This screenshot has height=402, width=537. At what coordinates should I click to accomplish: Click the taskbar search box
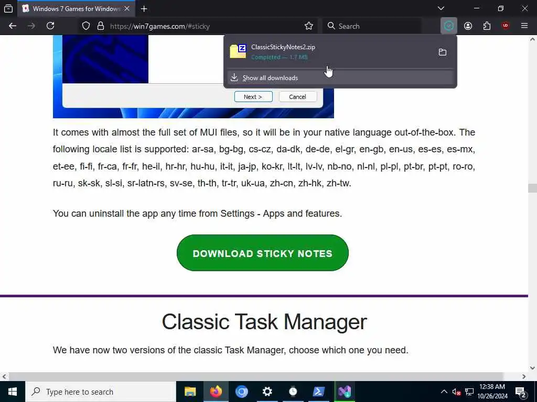pyautogui.click(x=101, y=392)
